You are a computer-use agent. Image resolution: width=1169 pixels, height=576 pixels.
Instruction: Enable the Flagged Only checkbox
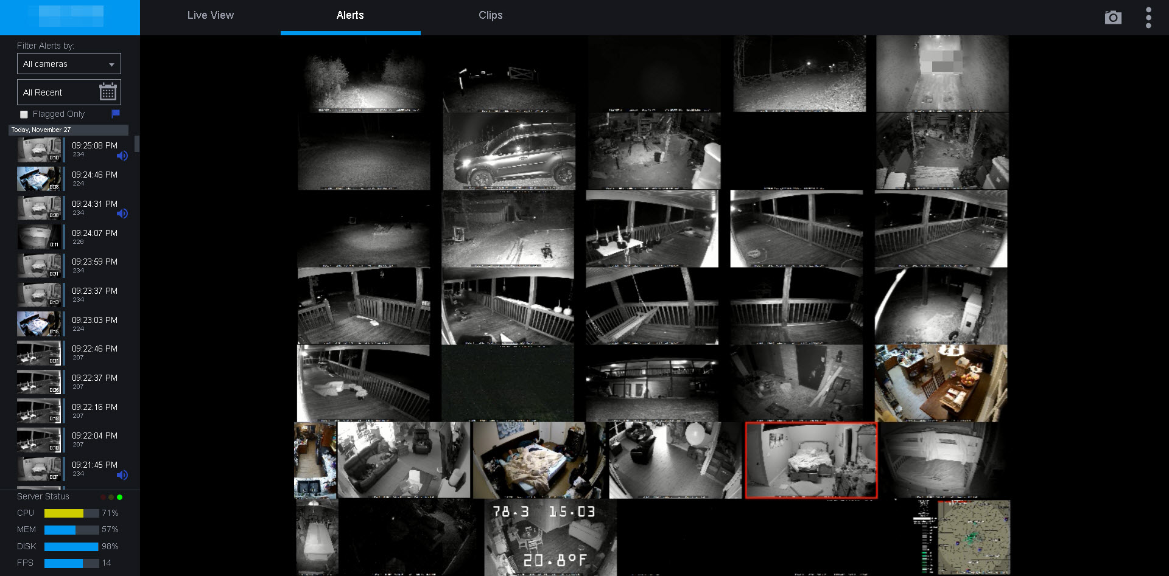tap(24, 114)
